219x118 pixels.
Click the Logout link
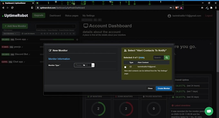point(209,16)
